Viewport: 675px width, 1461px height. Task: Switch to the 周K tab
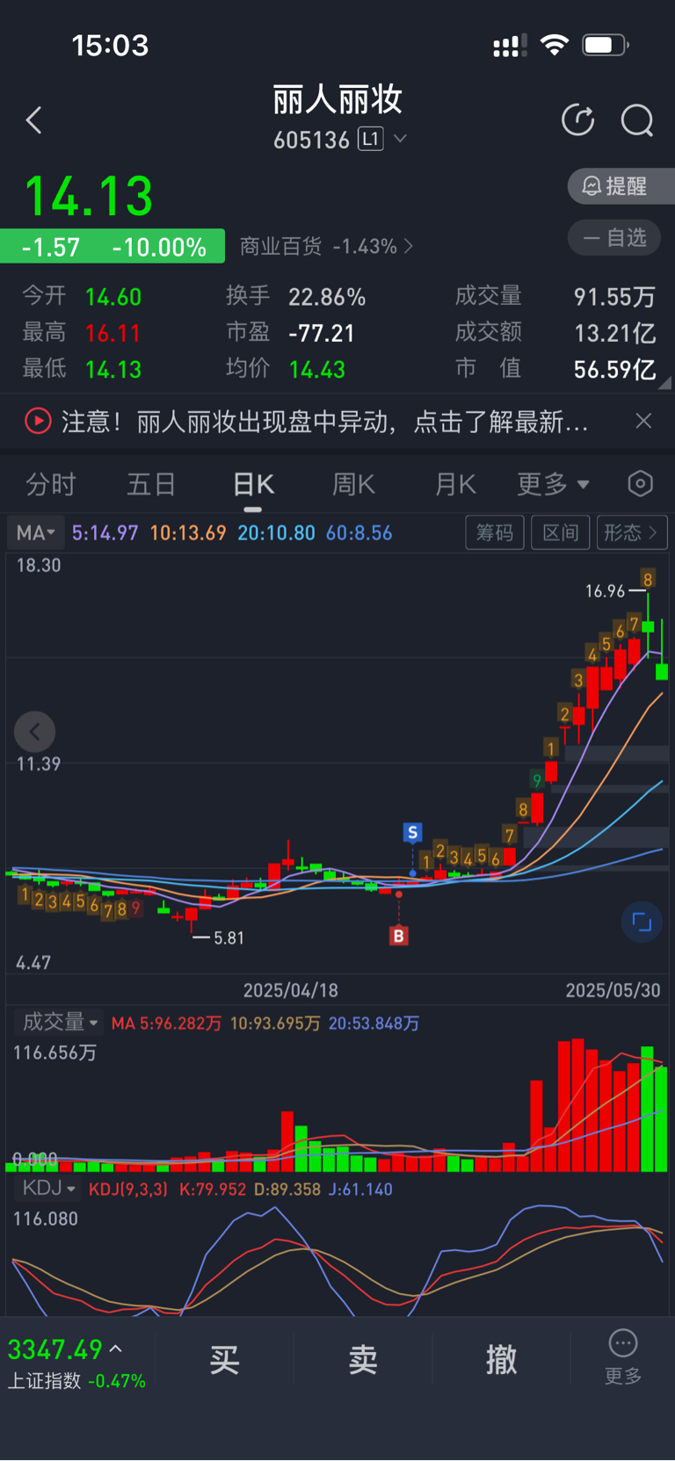(x=353, y=484)
